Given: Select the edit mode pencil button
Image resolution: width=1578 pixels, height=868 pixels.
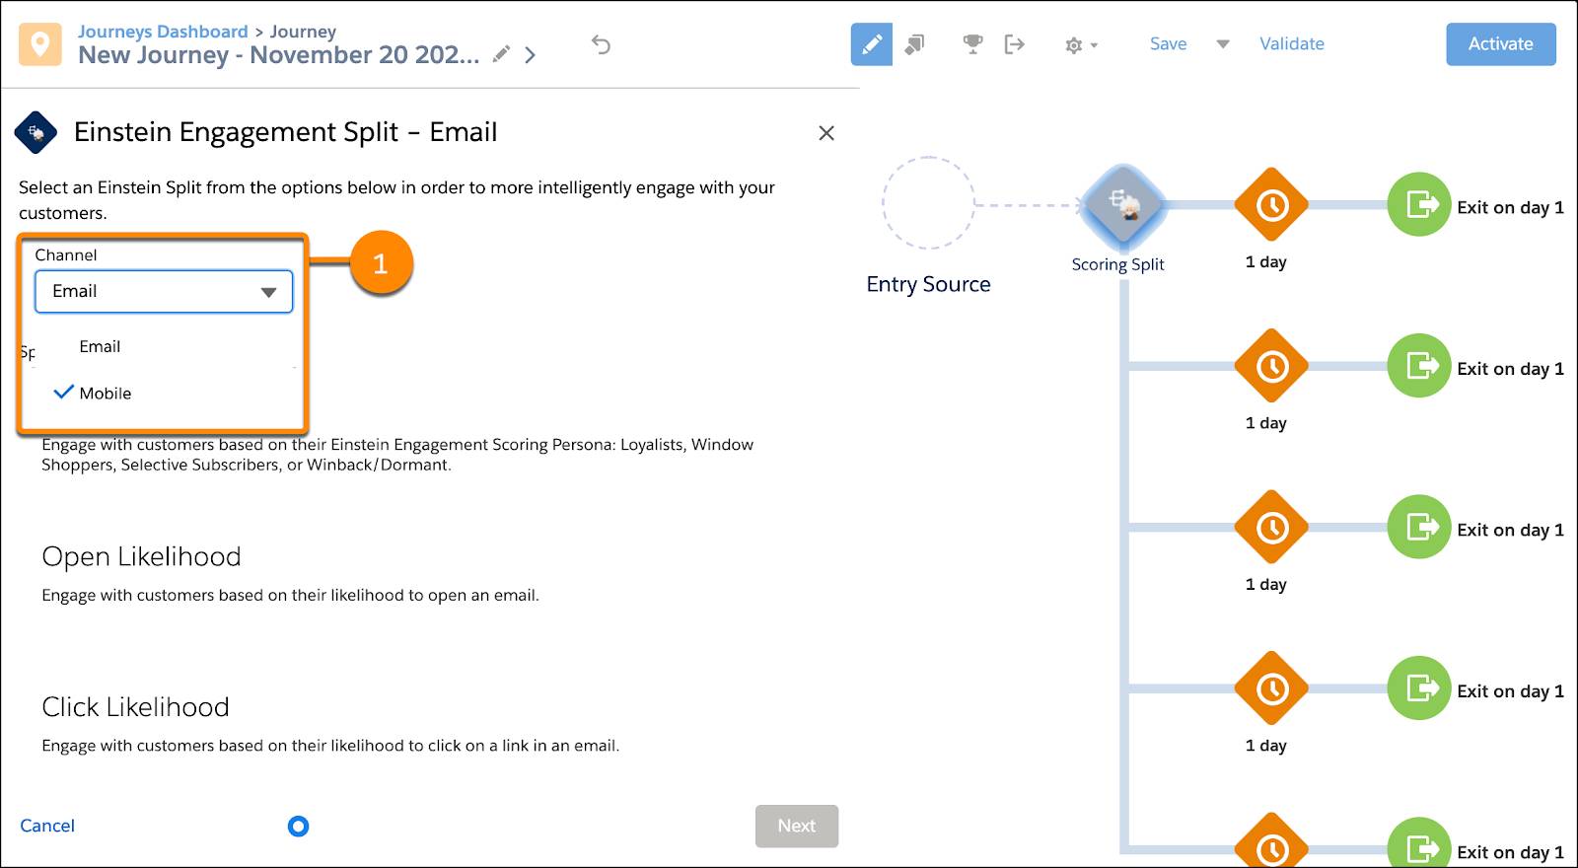Looking at the screenshot, I should click(872, 44).
